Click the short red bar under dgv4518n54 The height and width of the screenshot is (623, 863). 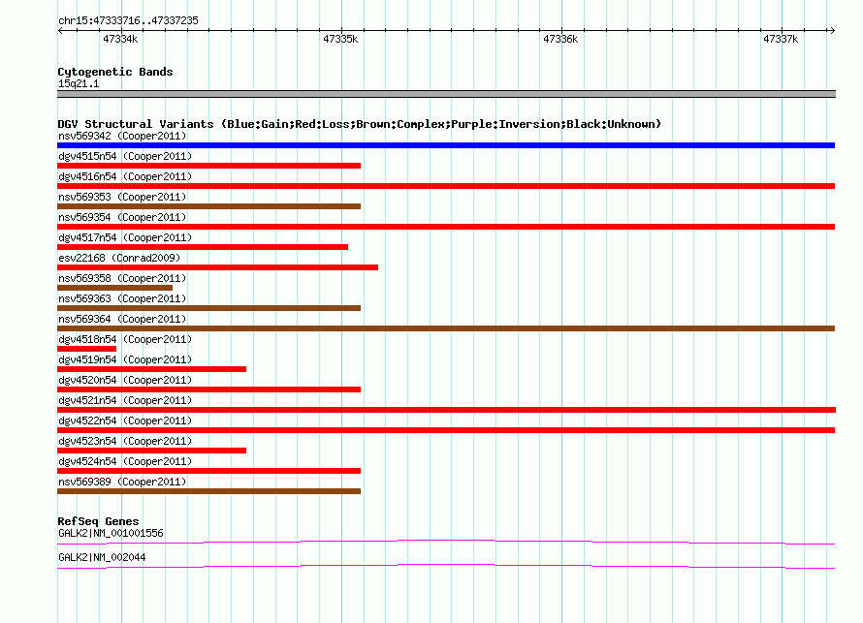click(87, 349)
